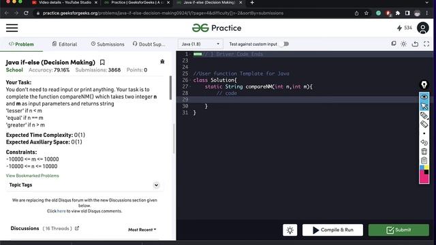Go forward with browser forward arrow

pos(16,13)
